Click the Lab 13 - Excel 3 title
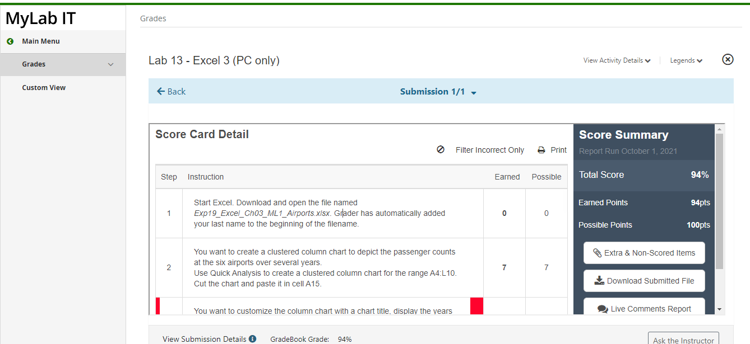 pyautogui.click(x=214, y=60)
